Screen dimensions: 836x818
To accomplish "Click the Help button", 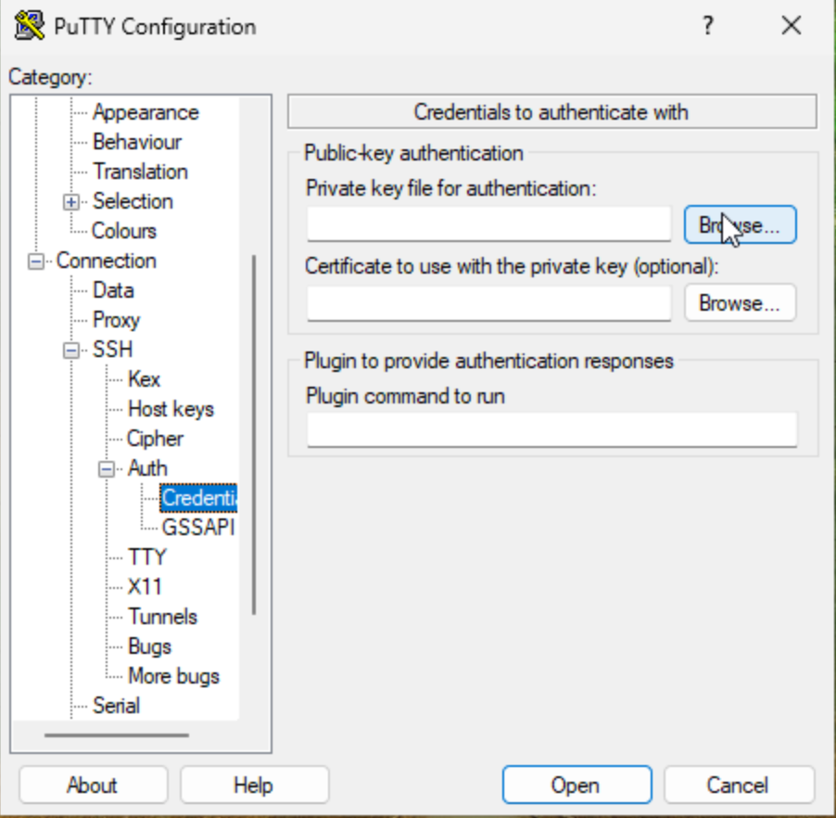I will coord(254,785).
